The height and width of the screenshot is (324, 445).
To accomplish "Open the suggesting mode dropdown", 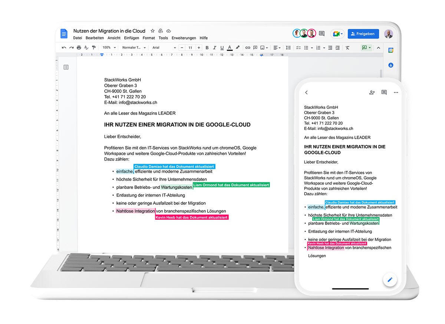I will tap(366, 48).
